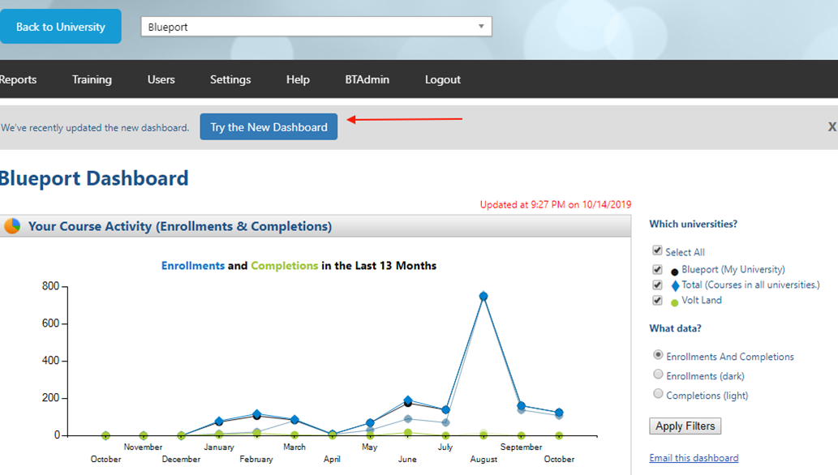Image resolution: width=838 pixels, height=475 pixels.
Task: Select Completions (light) radio option
Action: click(x=659, y=394)
